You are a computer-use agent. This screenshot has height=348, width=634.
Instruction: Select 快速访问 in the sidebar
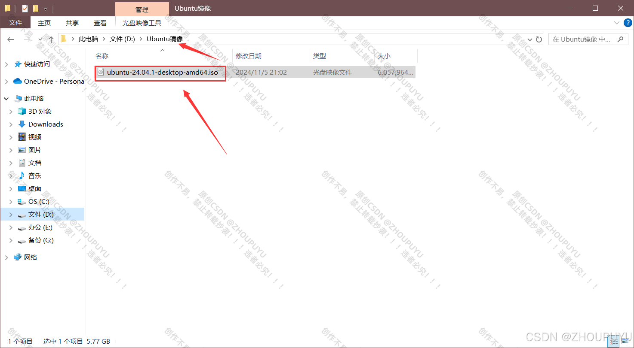[x=37, y=64]
